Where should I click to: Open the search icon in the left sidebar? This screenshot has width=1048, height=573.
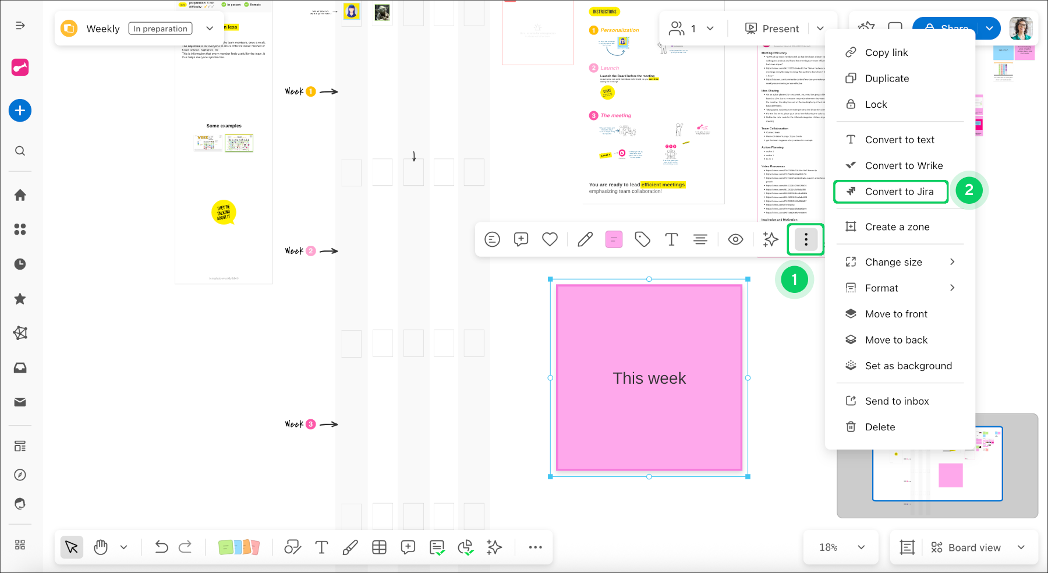[x=20, y=151]
